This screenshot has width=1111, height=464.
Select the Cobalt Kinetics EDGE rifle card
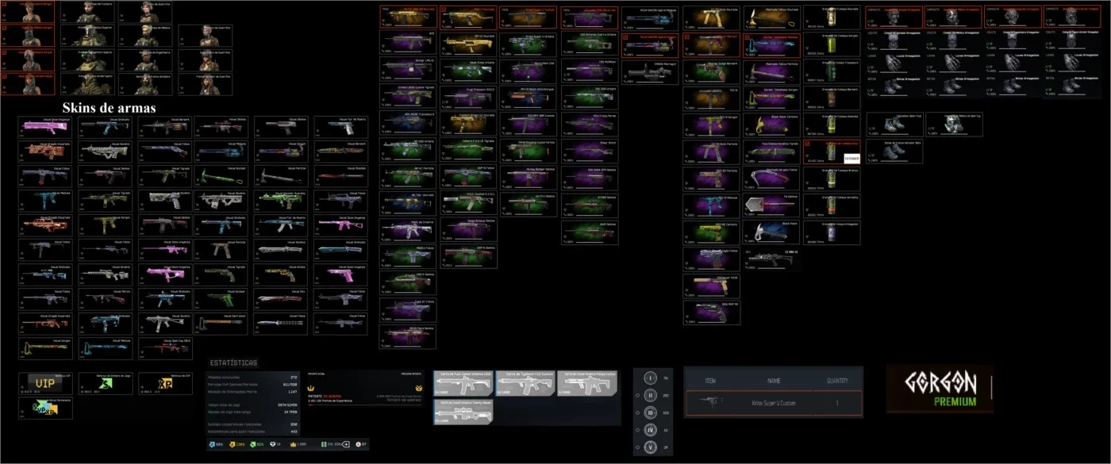463,383
